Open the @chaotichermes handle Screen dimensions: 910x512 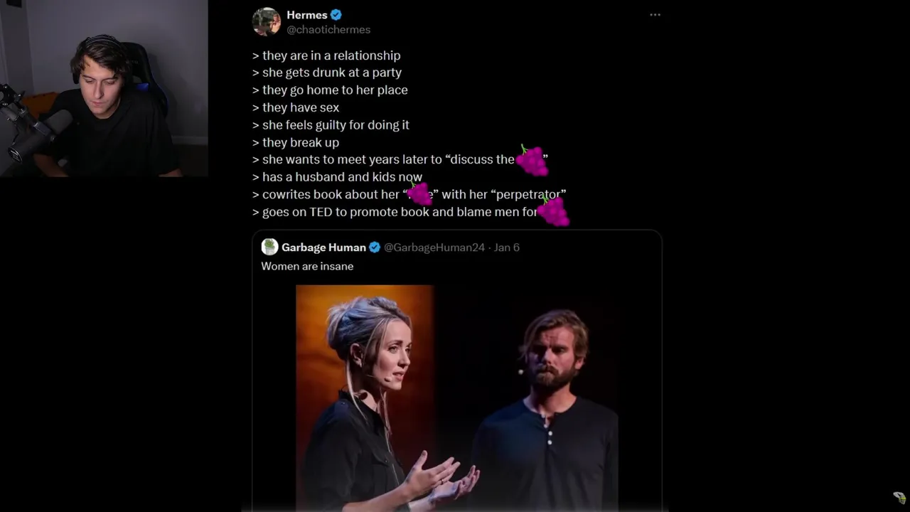[x=328, y=30]
